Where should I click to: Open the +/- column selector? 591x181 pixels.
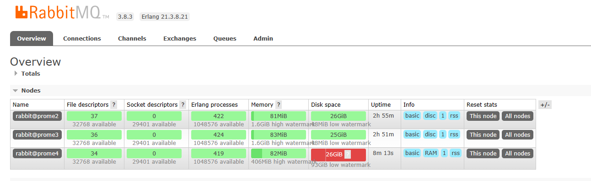[545, 105]
